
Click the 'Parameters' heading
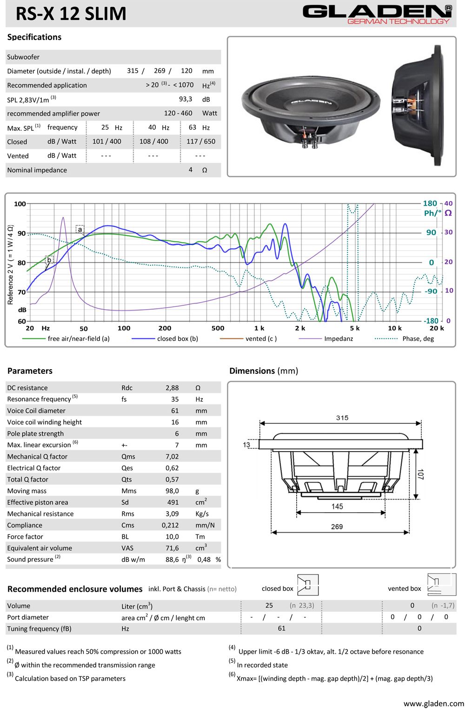tap(30, 371)
